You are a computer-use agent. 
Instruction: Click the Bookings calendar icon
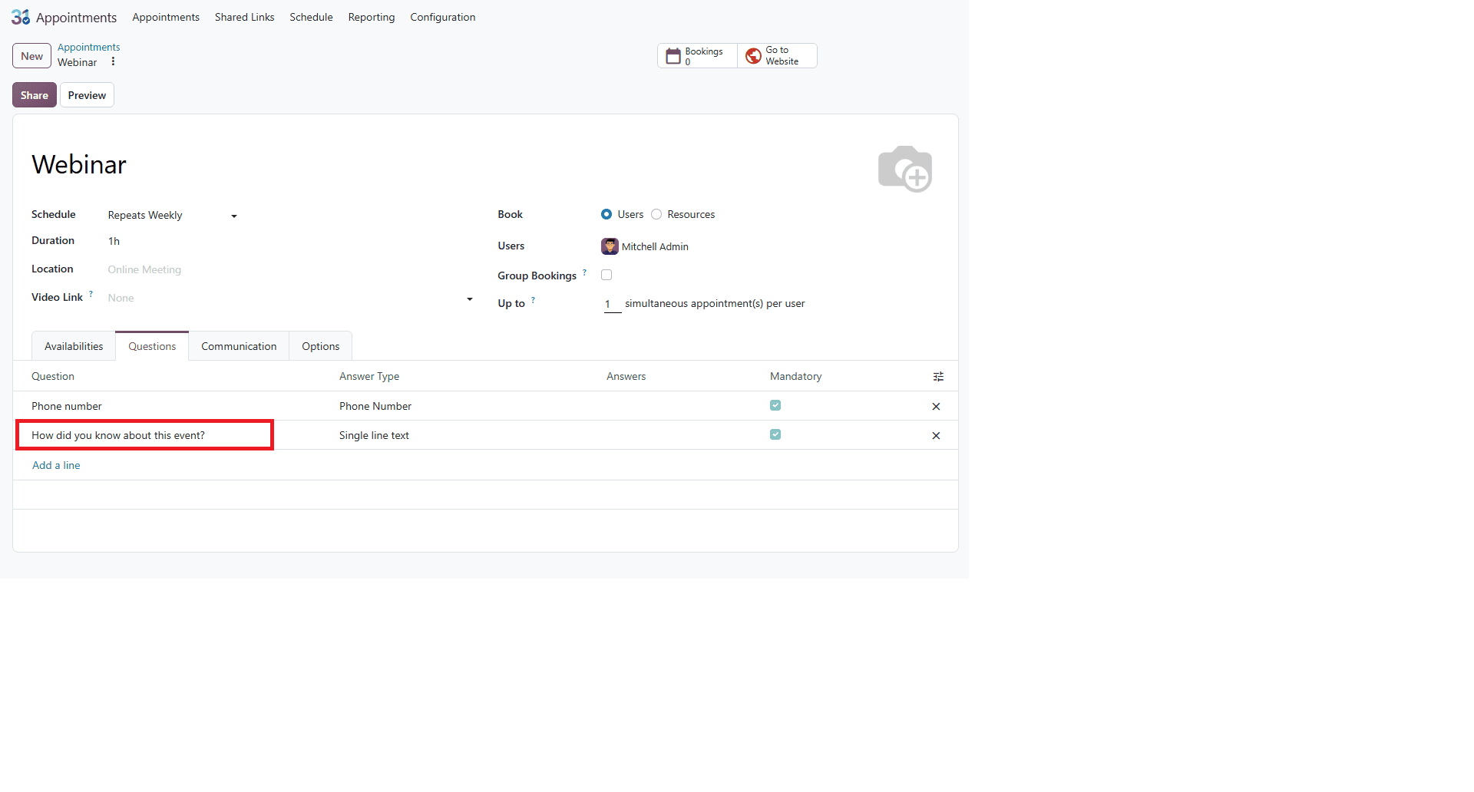coord(673,56)
